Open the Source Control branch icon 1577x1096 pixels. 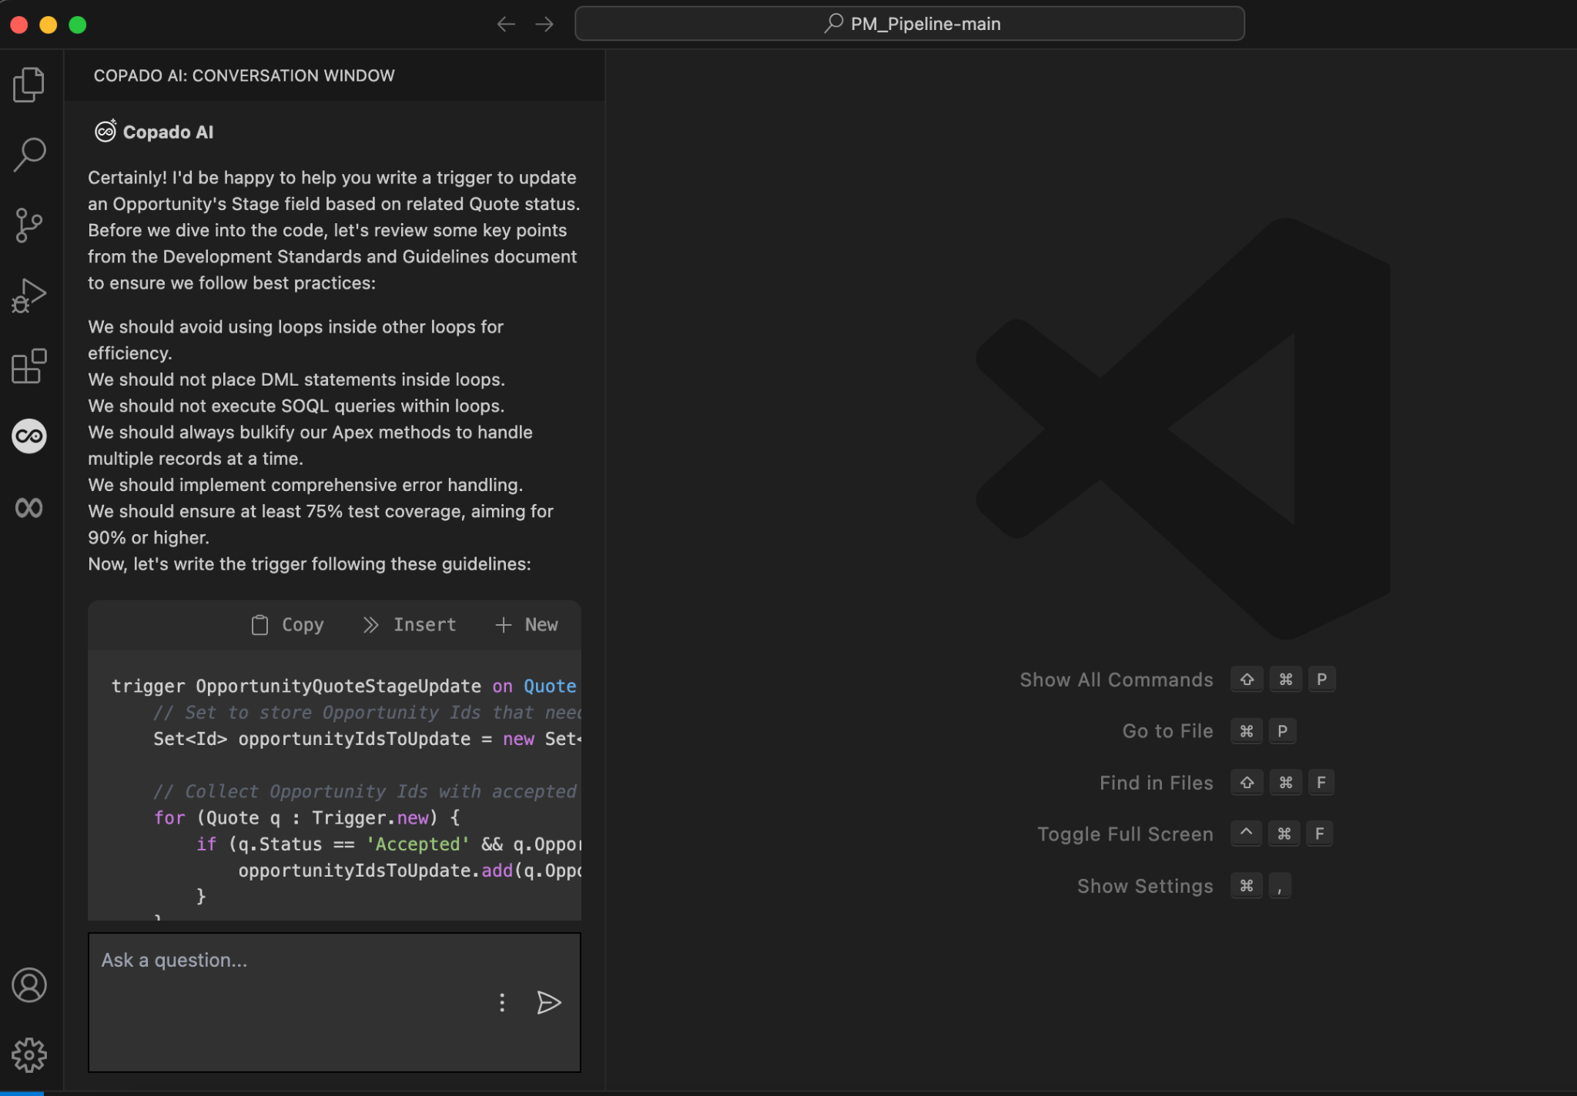pos(29,226)
